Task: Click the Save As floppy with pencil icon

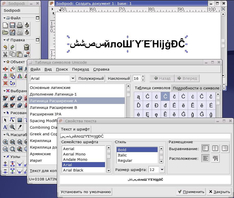Action: [12, 32]
